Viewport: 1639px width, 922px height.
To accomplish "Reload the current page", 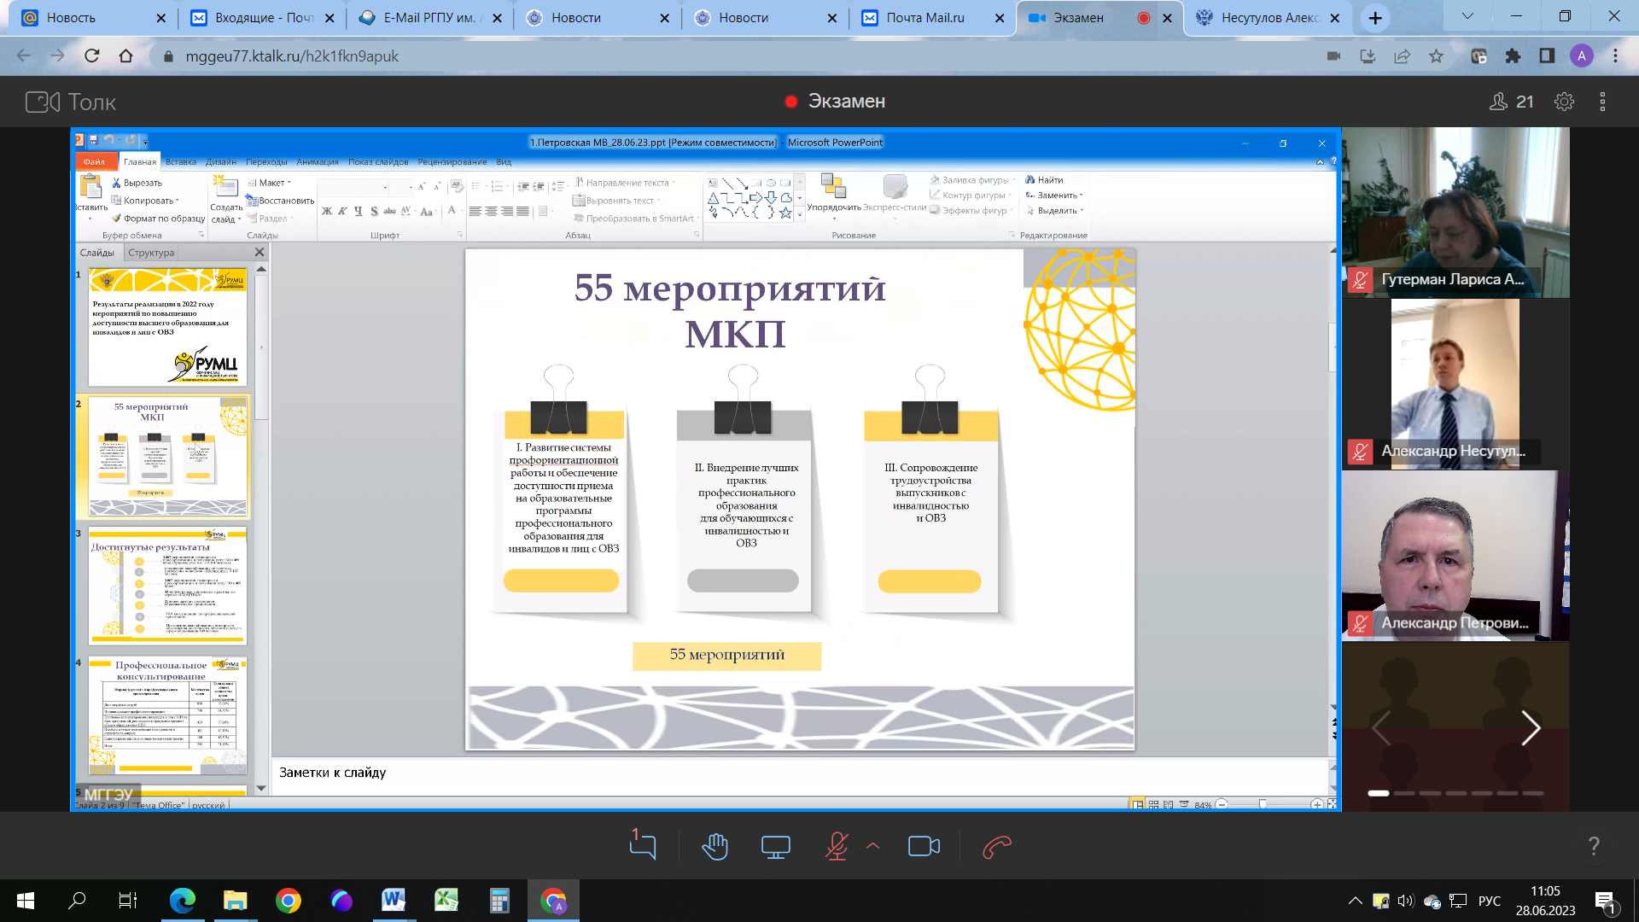I will tap(91, 56).
